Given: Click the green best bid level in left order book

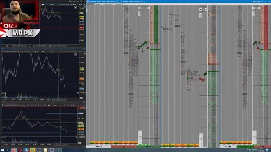Looking at the screenshot, I should coord(155,50).
